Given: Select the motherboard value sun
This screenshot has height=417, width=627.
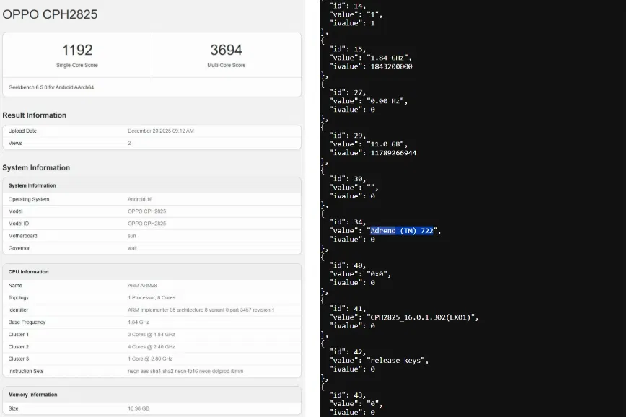Looking at the screenshot, I should [x=132, y=236].
